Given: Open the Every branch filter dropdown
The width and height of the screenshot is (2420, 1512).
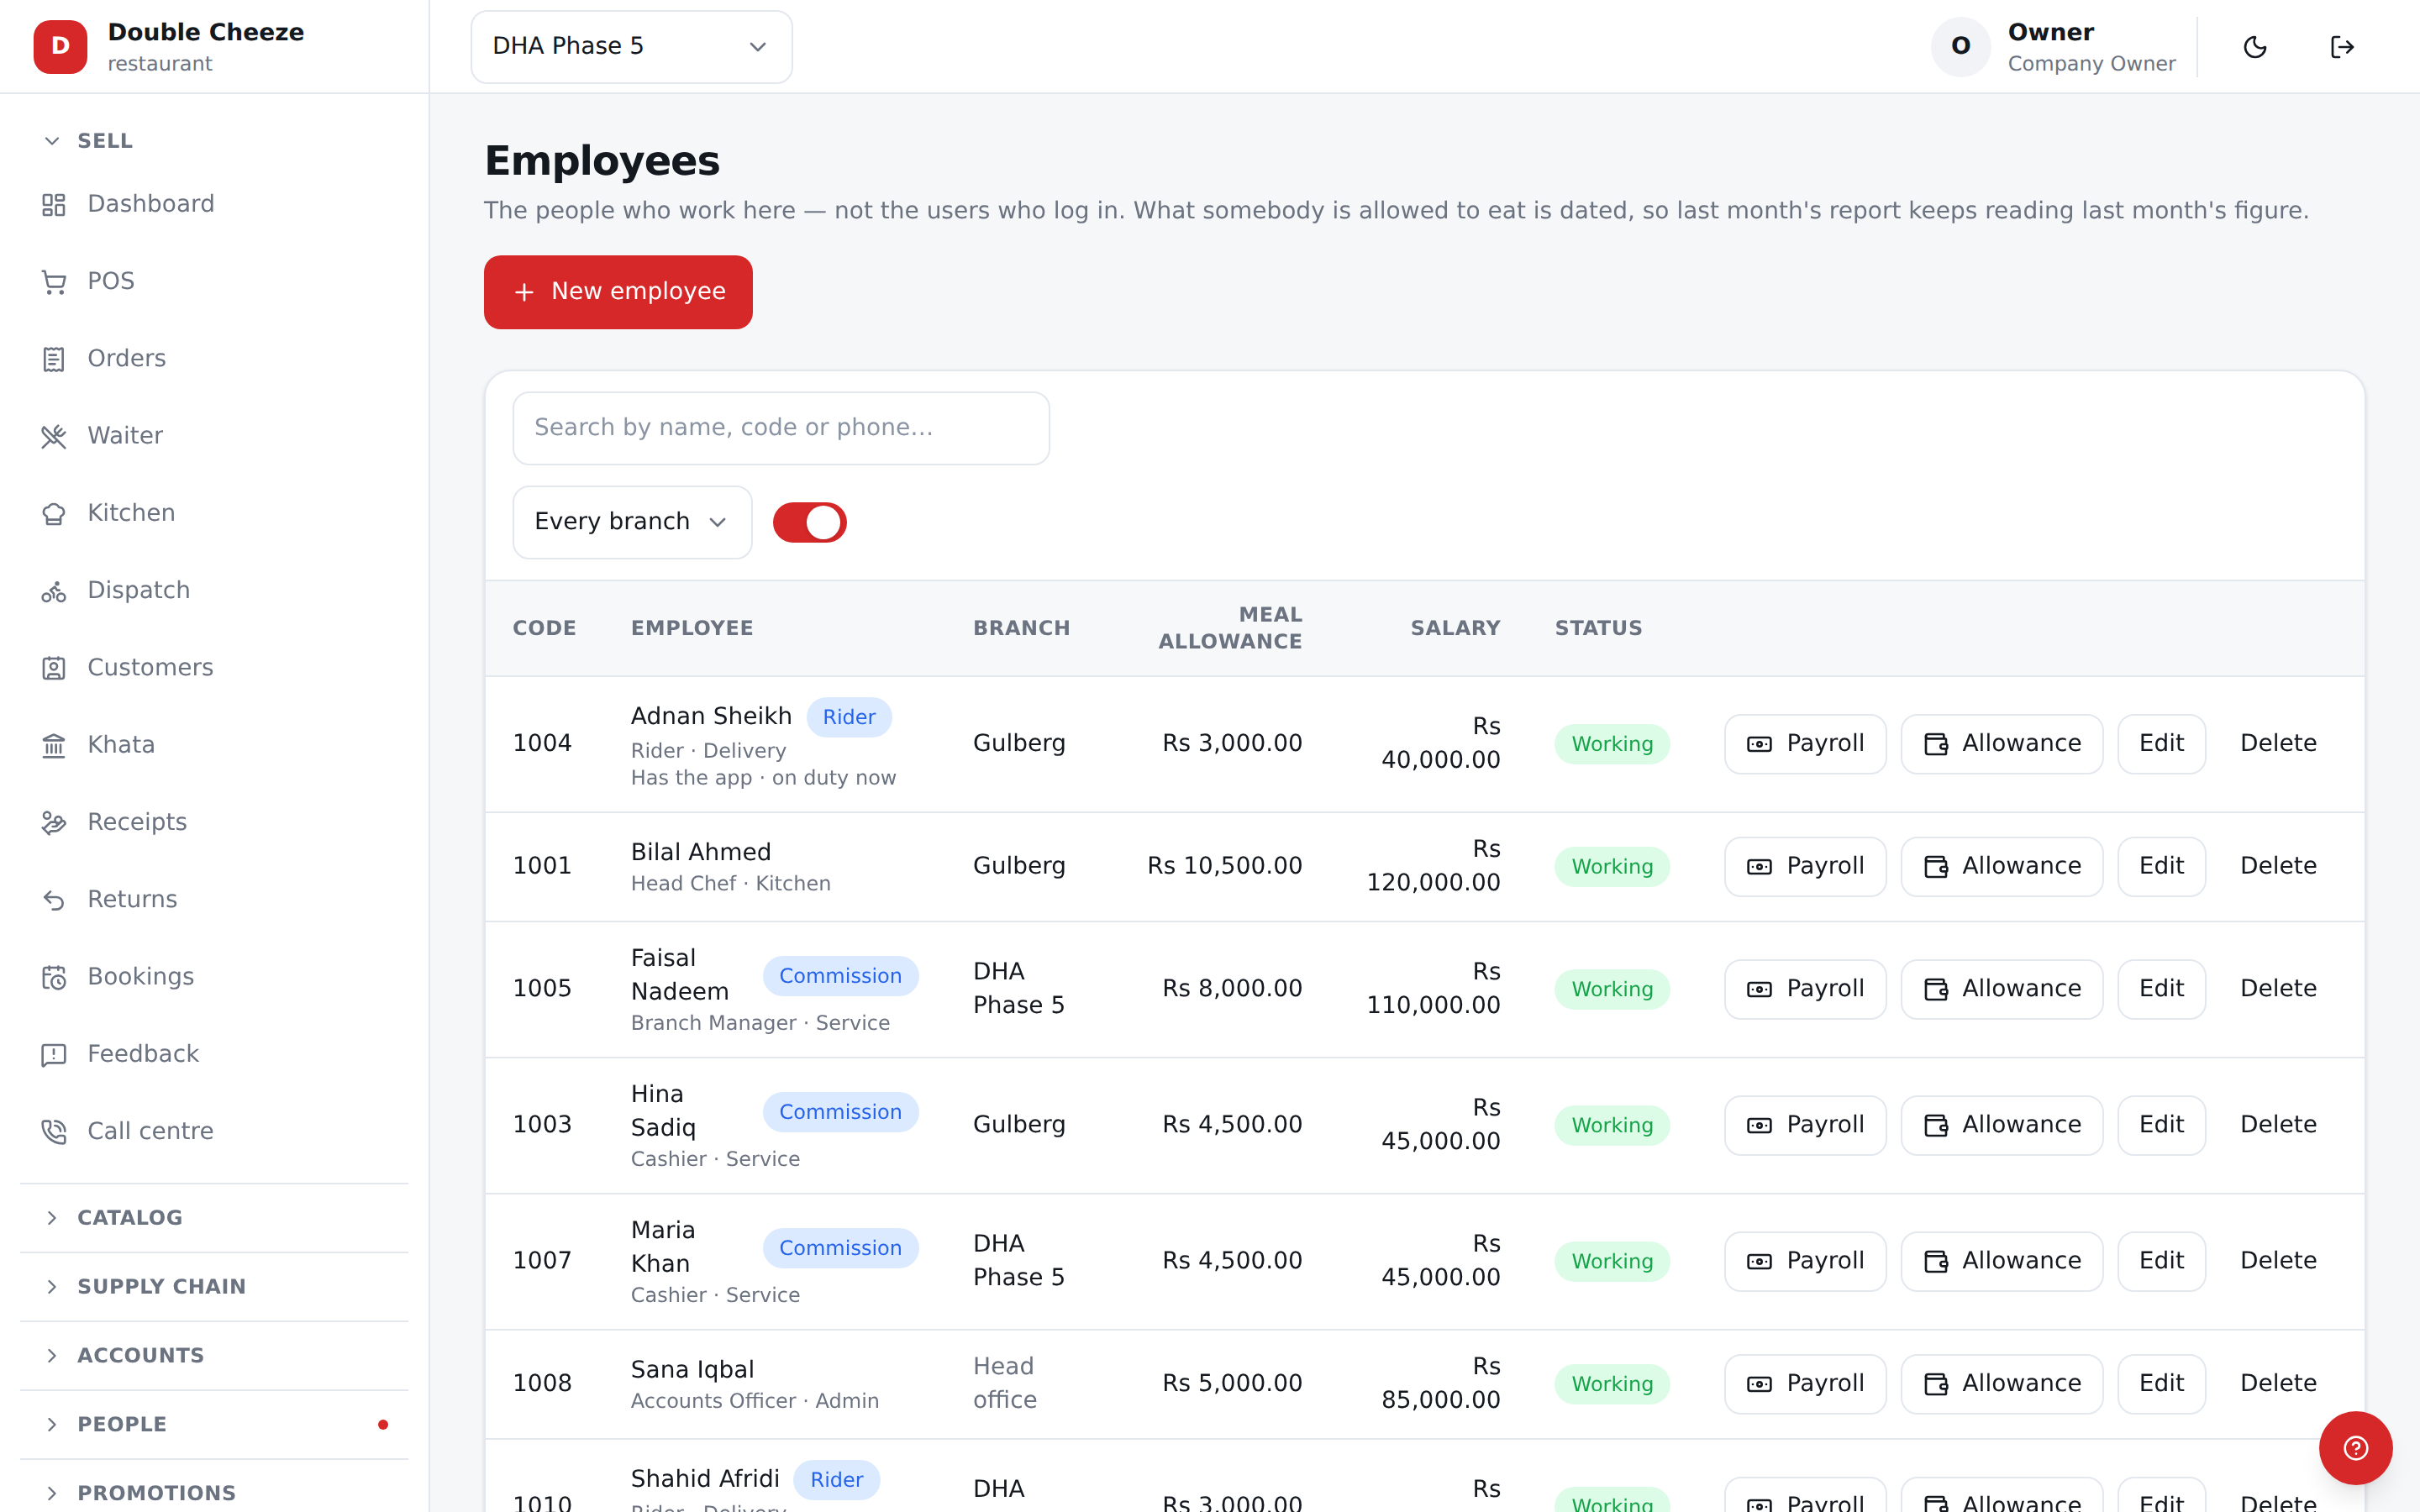Looking at the screenshot, I should (632, 522).
